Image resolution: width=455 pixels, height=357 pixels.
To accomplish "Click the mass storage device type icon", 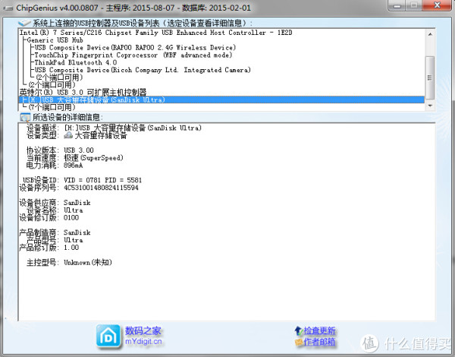I will tap(68, 135).
